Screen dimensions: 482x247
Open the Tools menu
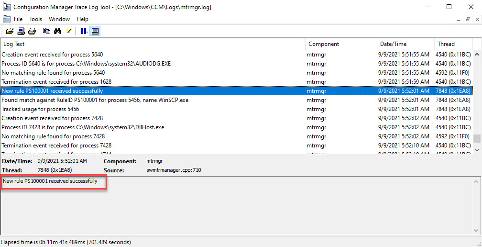[x=36, y=19]
